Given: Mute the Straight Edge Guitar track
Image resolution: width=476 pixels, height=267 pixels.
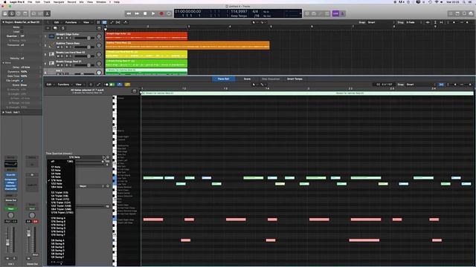Looking at the screenshot, I should pyautogui.click(x=58, y=38).
